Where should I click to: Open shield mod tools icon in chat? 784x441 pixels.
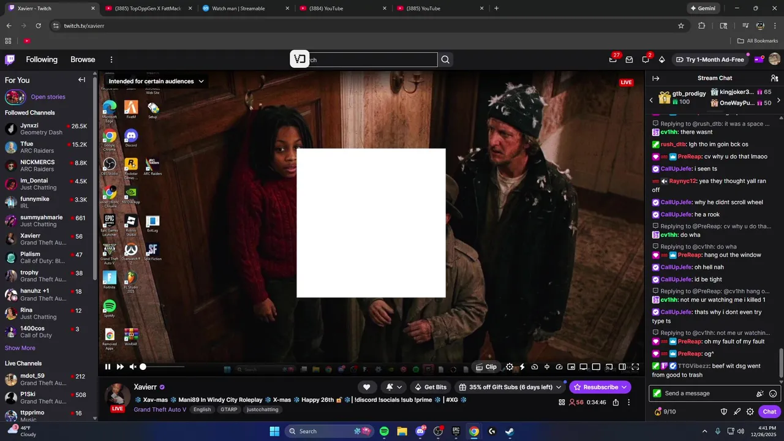tap(723, 412)
